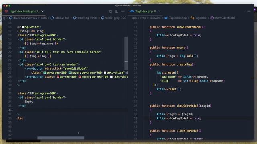Click the bg-white color swatch on line 16

[23, 27]
